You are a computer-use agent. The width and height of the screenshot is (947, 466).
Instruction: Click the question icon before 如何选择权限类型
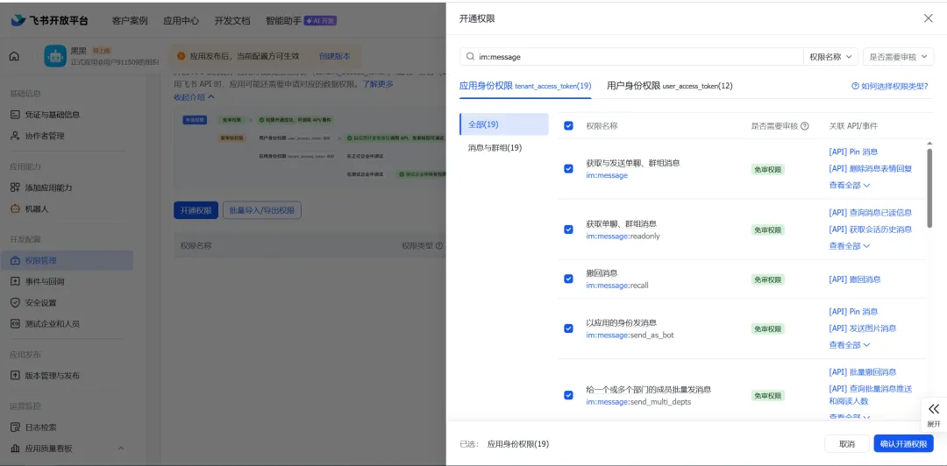pos(855,87)
